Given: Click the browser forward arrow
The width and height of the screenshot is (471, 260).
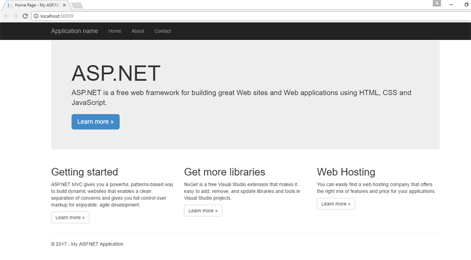Looking at the screenshot, I should tap(16, 16).
